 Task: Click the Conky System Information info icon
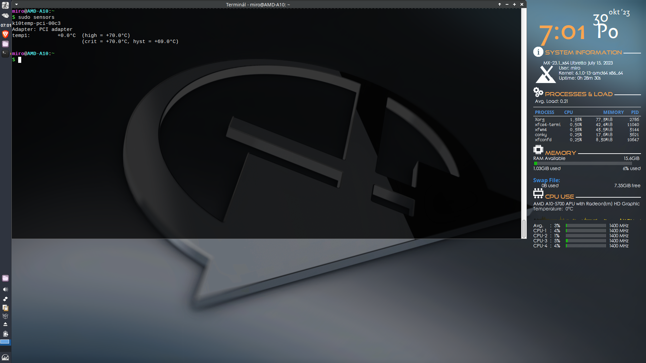pos(538,52)
